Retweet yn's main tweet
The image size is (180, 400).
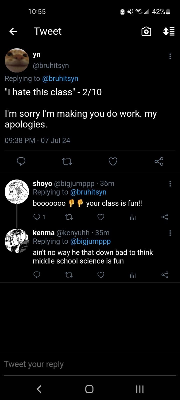pos(67,161)
